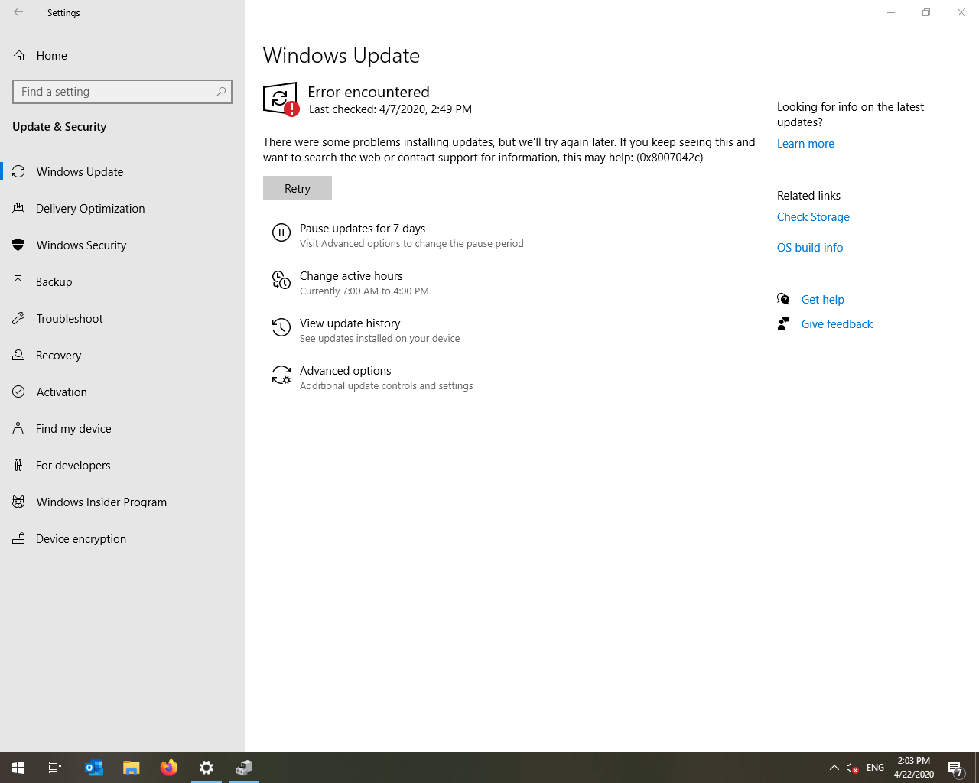This screenshot has width=979, height=783.
Task: Open Task View on the taskbar
Action: pyautogui.click(x=55, y=768)
